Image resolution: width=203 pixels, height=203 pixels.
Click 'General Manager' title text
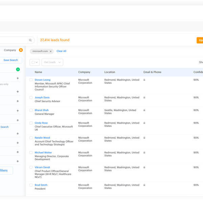44,114
